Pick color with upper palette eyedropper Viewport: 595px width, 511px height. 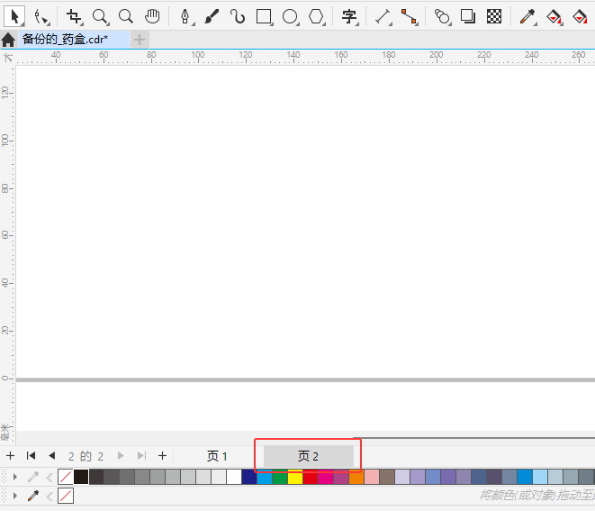[x=33, y=477]
